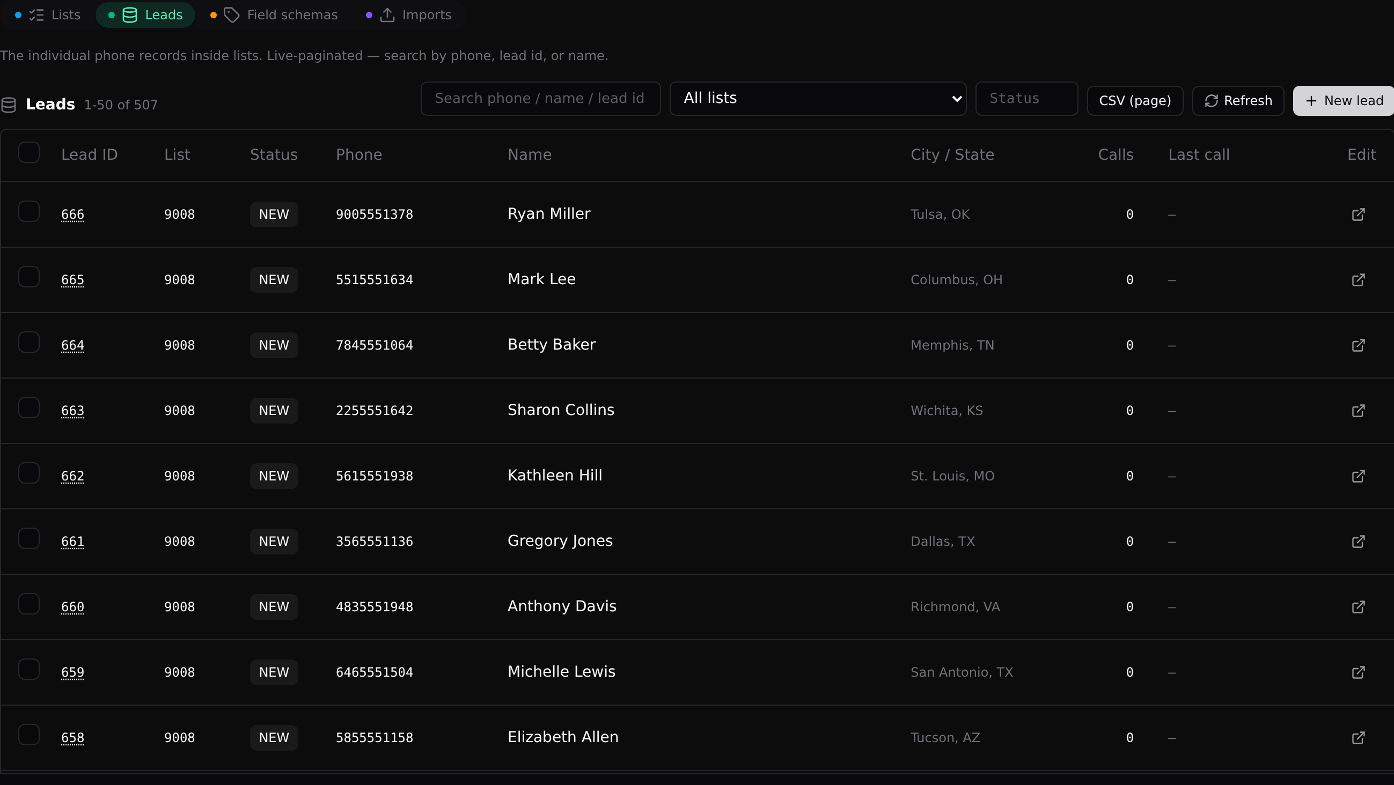Click the city Wichita, KS
1394x785 pixels.
947,411
